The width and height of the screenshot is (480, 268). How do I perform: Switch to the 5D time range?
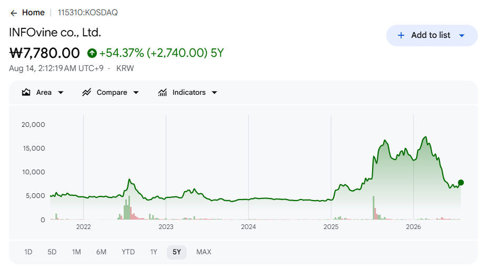(x=52, y=252)
